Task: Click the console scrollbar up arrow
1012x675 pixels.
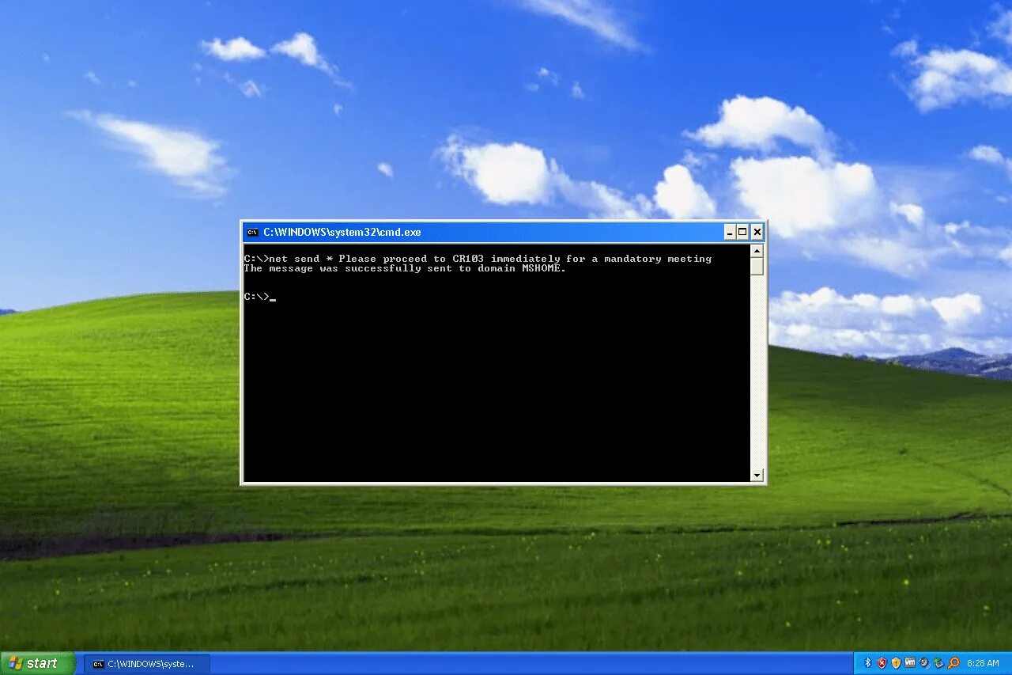Action: (757, 251)
